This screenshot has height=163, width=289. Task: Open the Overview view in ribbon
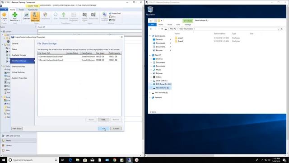click(26, 16)
